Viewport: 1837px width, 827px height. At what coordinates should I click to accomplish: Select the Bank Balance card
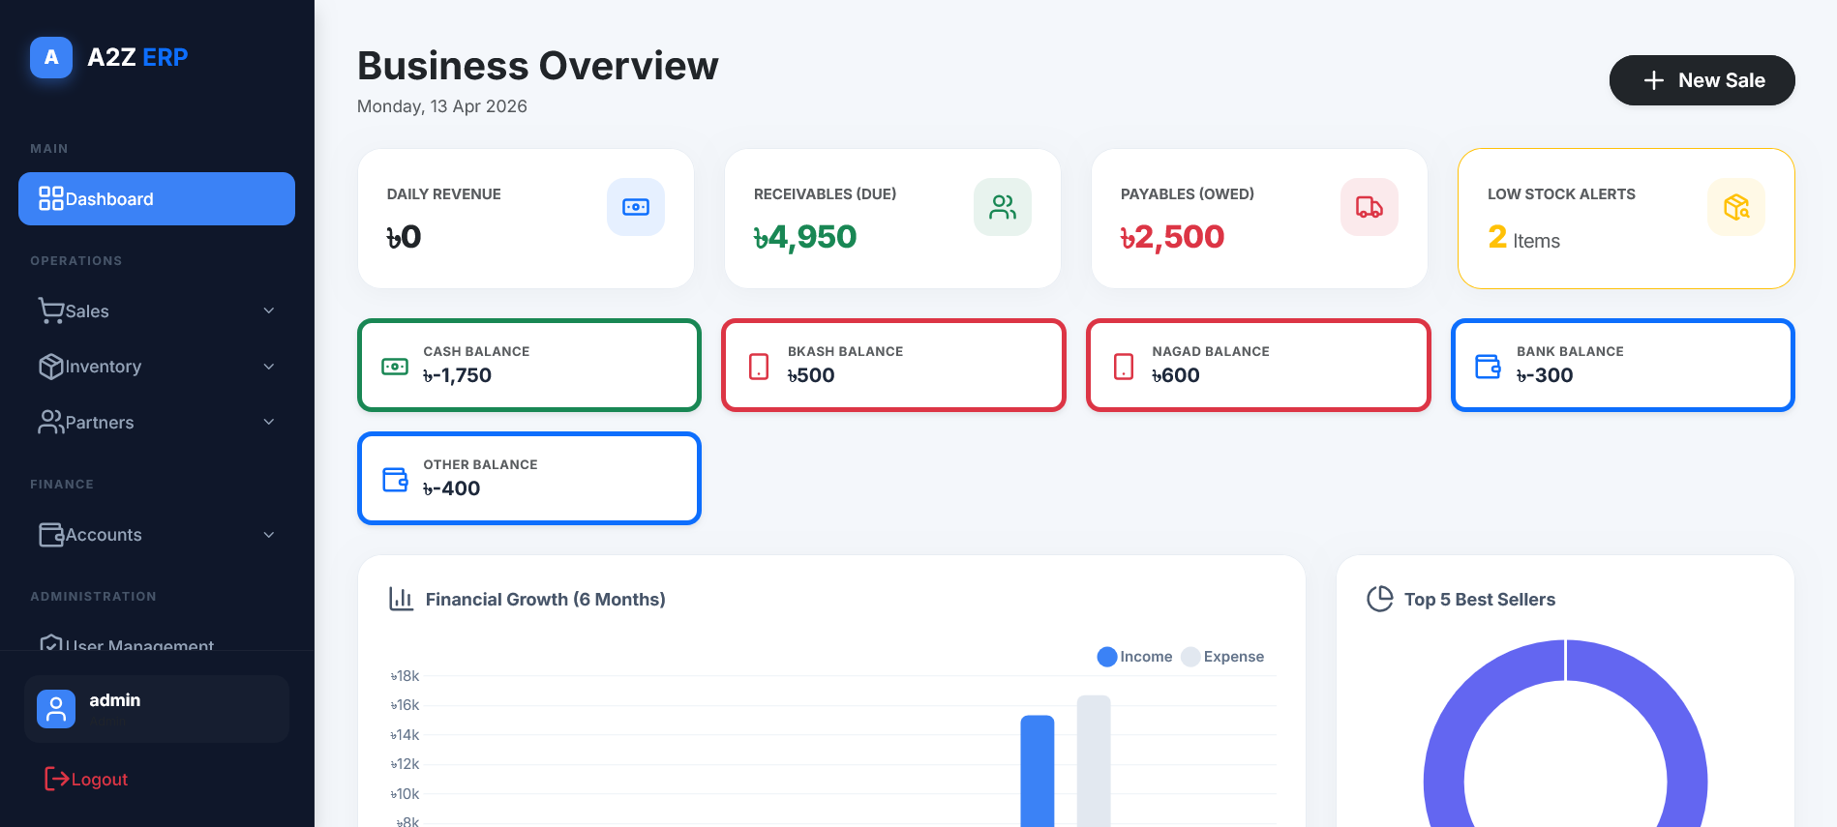click(x=1623, y=366)
